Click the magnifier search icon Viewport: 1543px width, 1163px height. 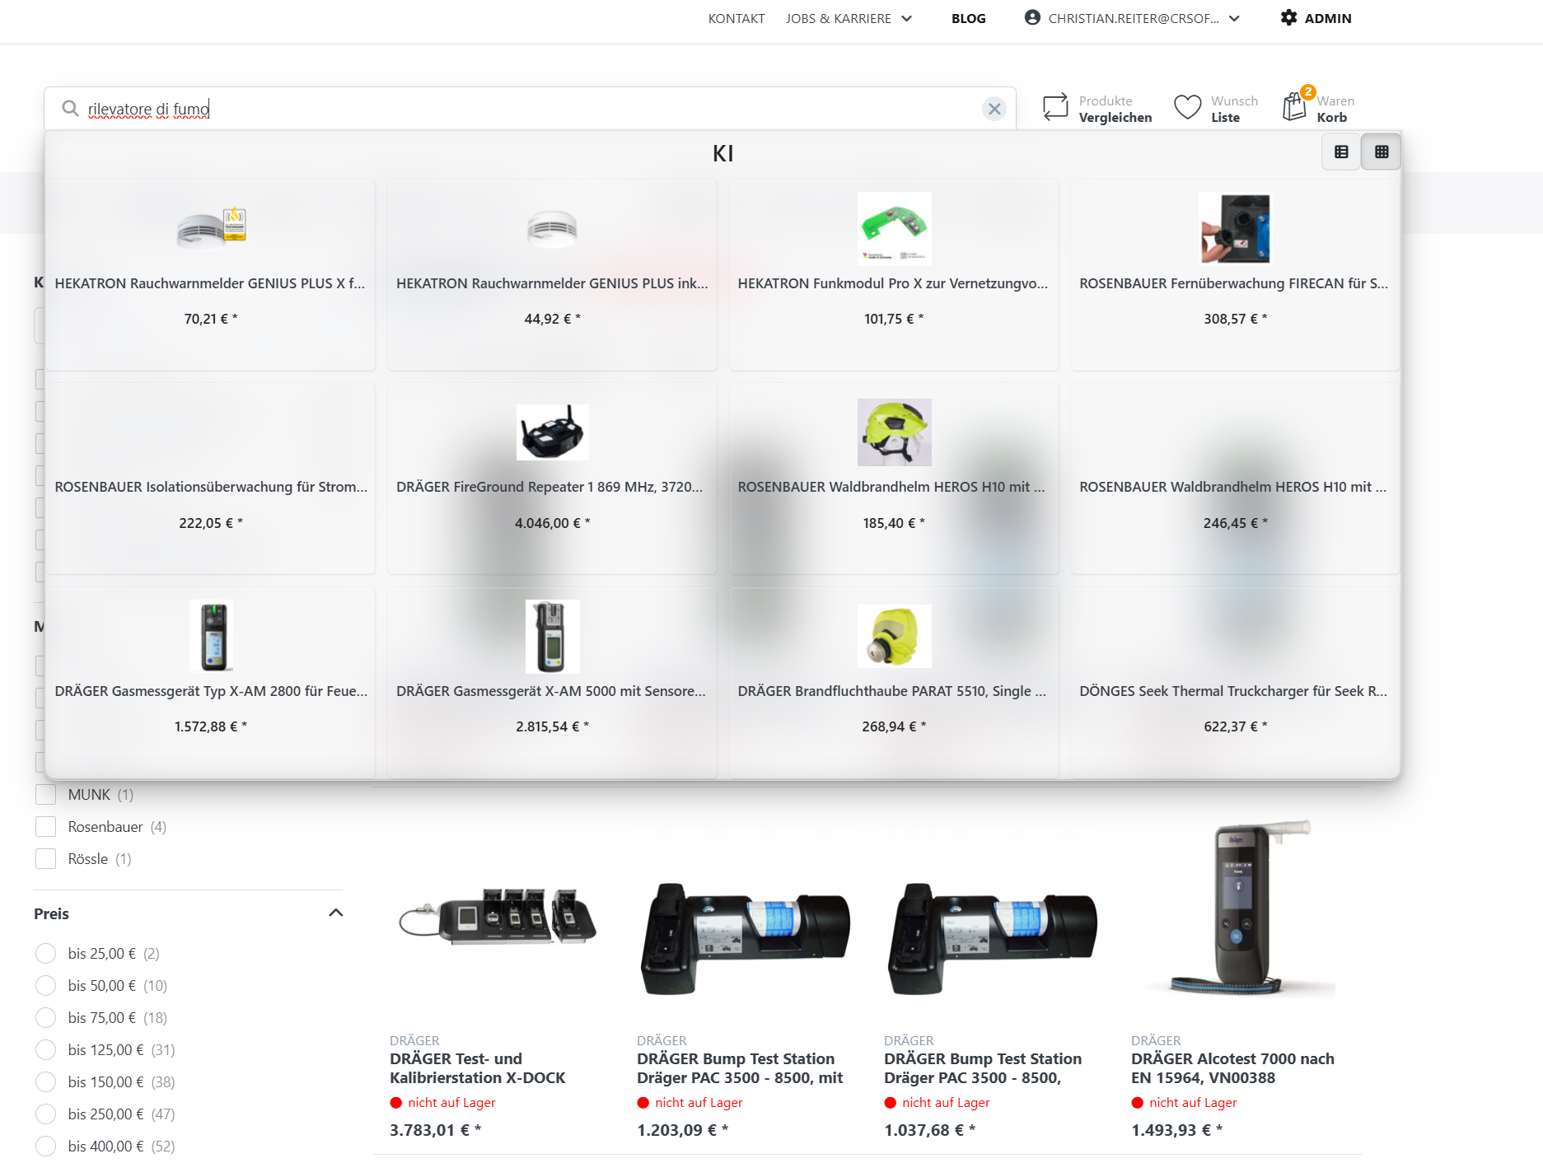[71, 109]
